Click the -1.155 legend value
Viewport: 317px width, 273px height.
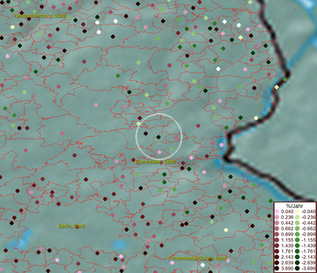tap(308, 240)
